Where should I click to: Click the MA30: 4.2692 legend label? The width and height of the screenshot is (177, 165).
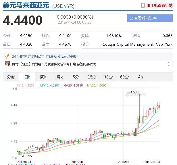pyautogui.click(x=97, y=85)
